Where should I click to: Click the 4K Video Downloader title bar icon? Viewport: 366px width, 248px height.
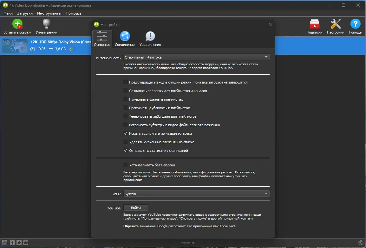[x=5, y=5]
